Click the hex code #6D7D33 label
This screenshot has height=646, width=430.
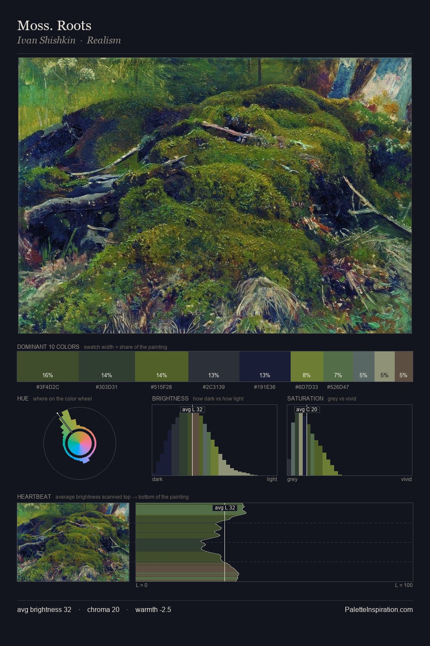tap(307, 387)
